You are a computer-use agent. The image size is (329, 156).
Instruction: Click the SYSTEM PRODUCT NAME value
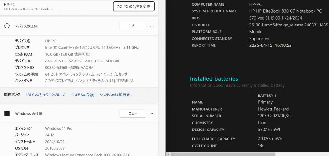pyautogui.click(x=285, y=11)
